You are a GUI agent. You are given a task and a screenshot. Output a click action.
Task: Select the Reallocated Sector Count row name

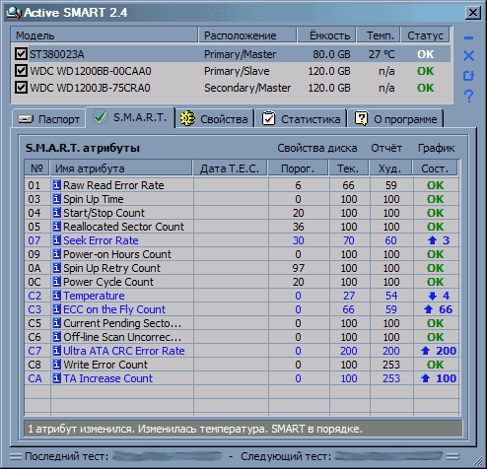click(123, 227)
